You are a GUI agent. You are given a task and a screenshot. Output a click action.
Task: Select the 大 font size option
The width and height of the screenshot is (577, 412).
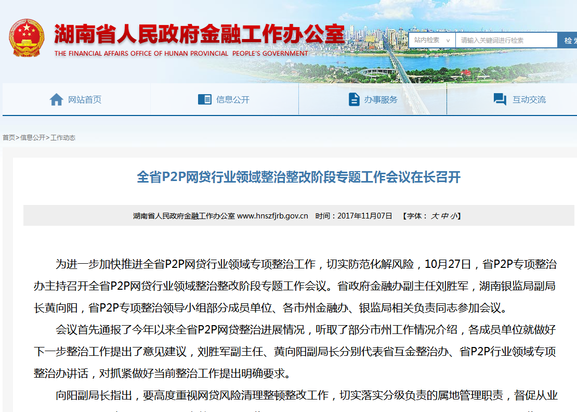[x=435, y=215]
